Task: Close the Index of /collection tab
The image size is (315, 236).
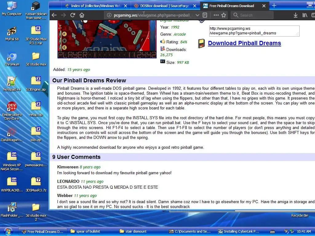Action: [126, 6]
